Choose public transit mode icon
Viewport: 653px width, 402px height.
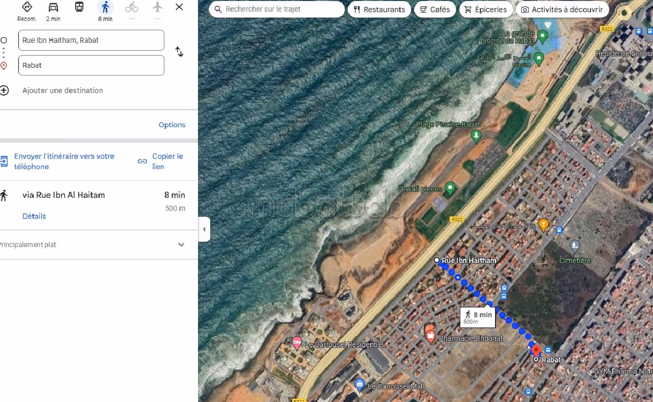click(79, 7)
